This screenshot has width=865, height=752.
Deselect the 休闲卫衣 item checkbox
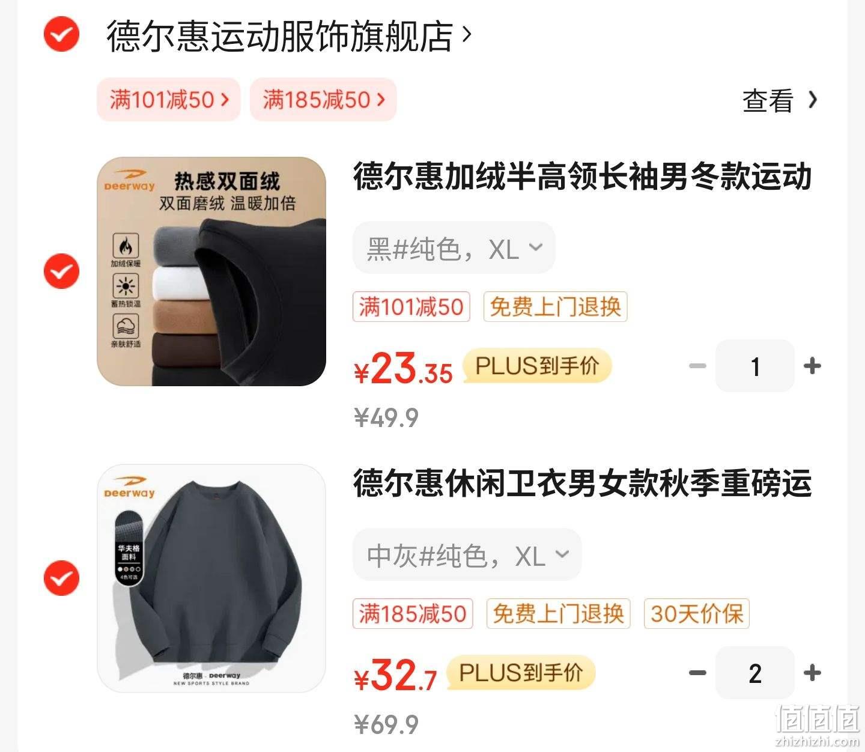tap(61, 578)
